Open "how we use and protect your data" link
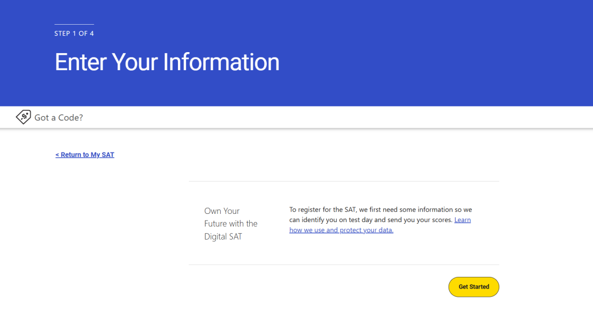Screen dimensions: 593x328 click(x=341, y=230)
